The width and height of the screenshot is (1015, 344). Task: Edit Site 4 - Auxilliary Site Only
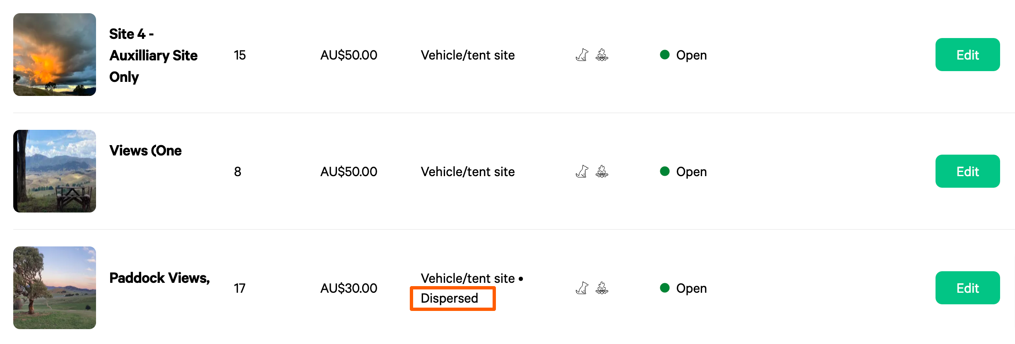(x=967, y=55)
